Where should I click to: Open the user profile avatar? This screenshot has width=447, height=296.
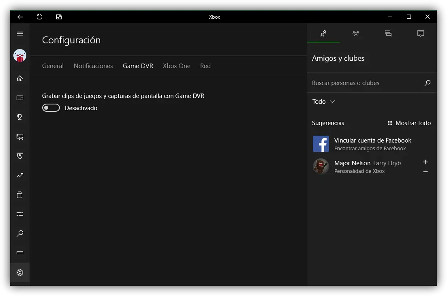[20, 55]
